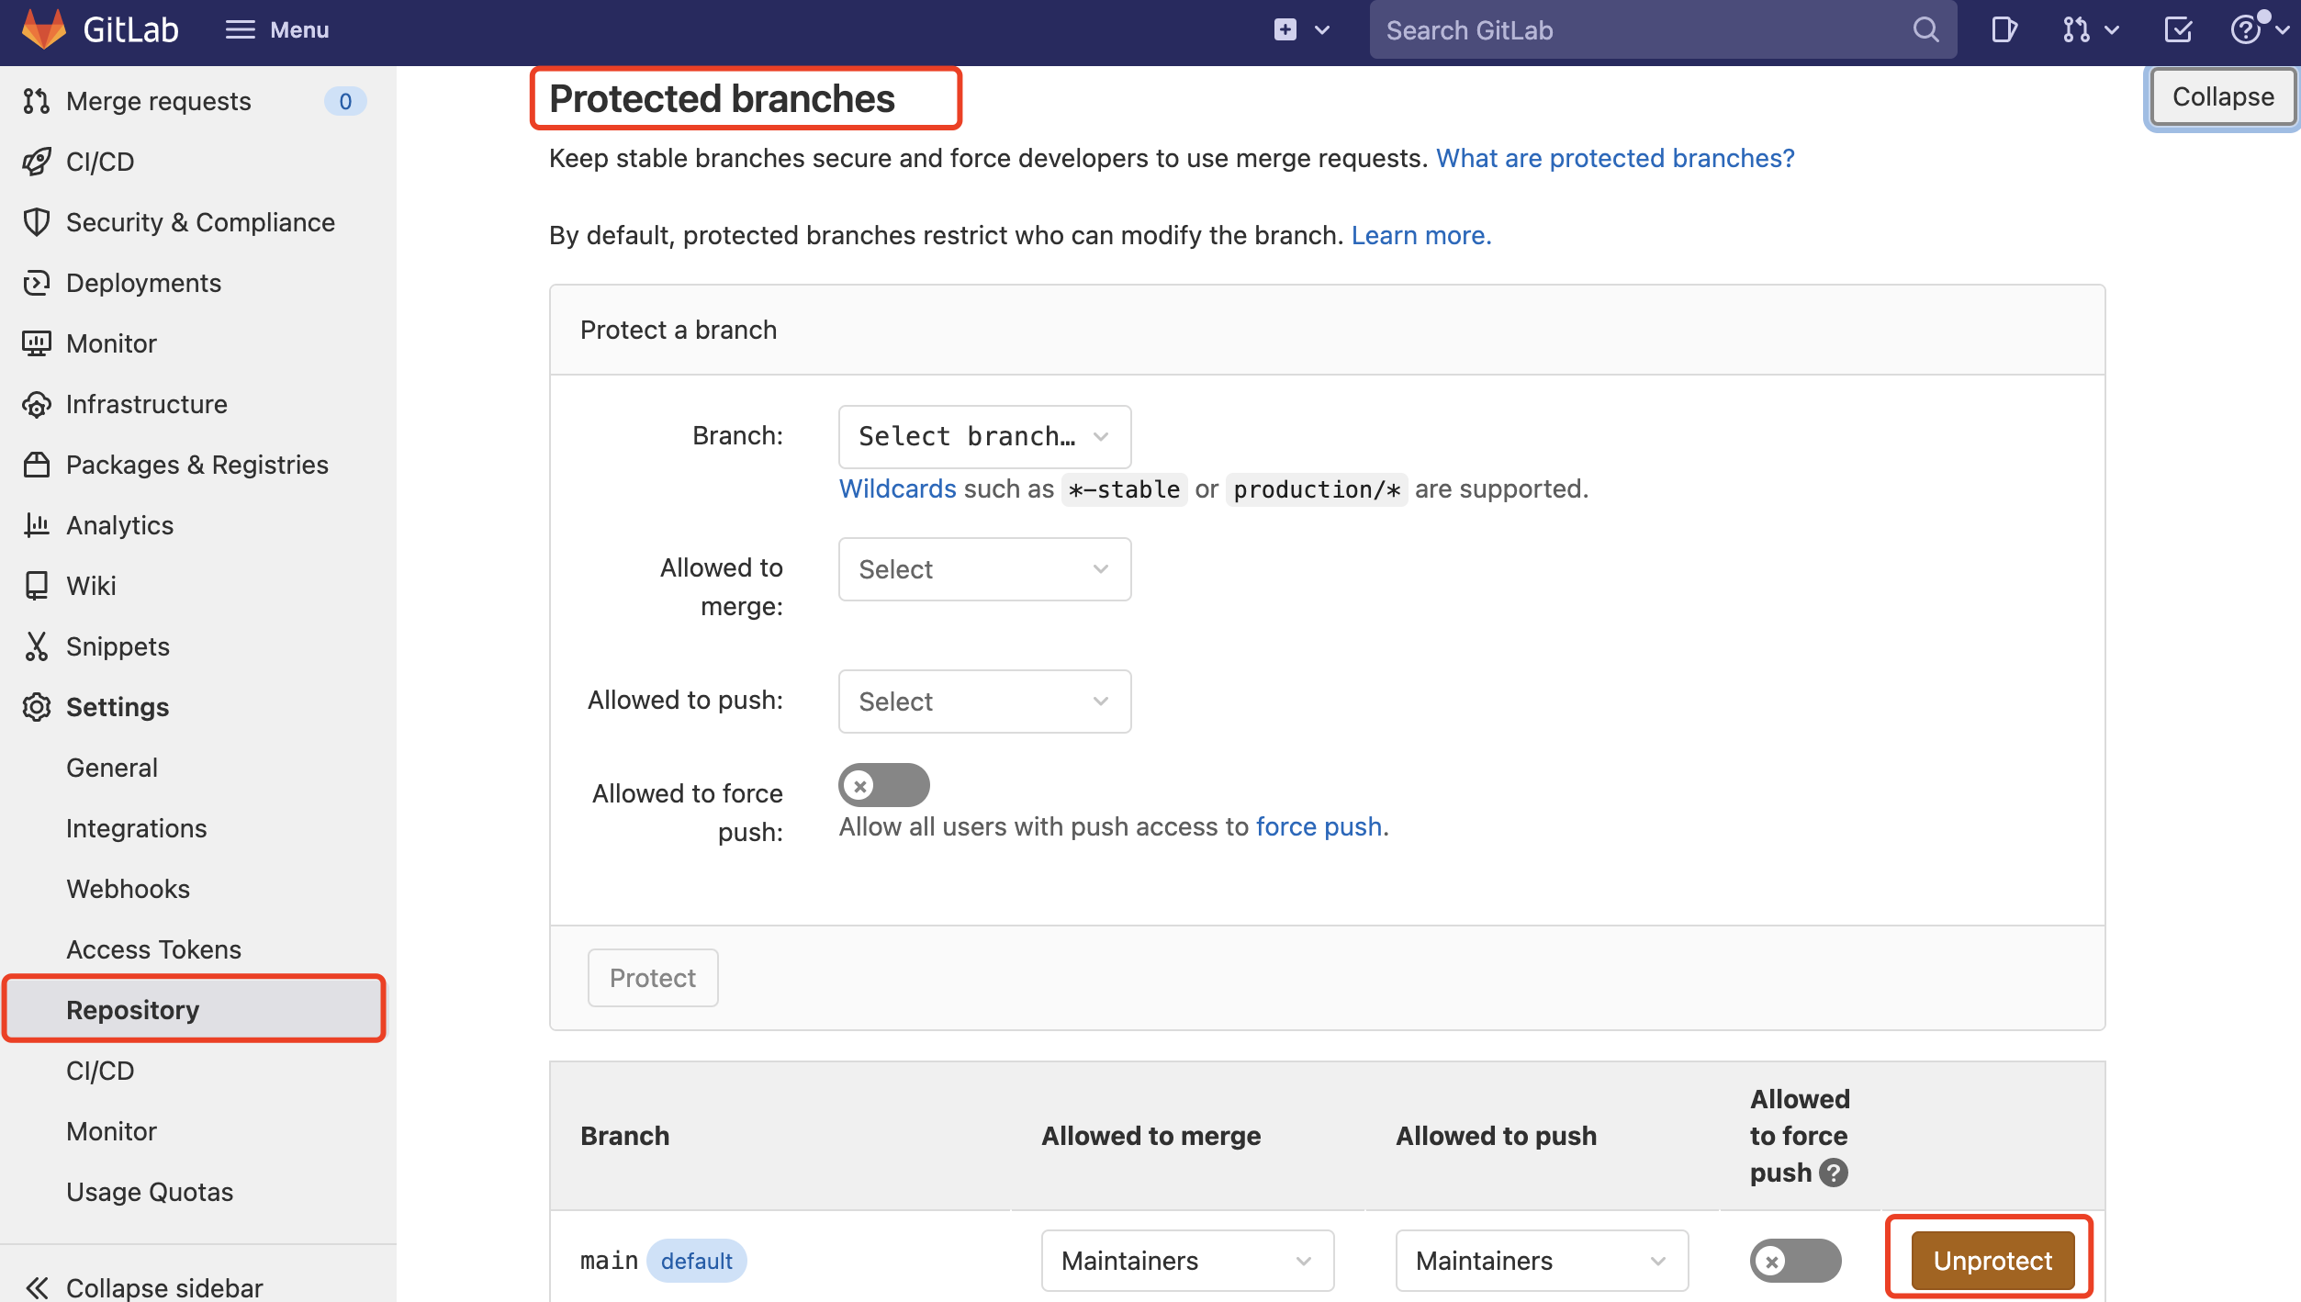Viewport: 2301px width, 1302px height.
Task: Open the Select branch dropdown
Action: click(984, 437)
